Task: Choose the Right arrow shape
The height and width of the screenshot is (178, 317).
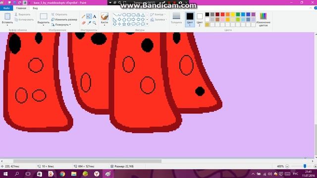Action: click(x=133, y=20)
